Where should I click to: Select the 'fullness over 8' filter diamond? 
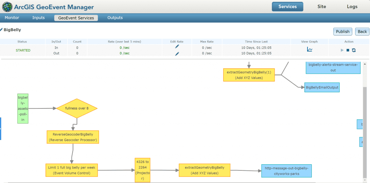coord(77,108)
